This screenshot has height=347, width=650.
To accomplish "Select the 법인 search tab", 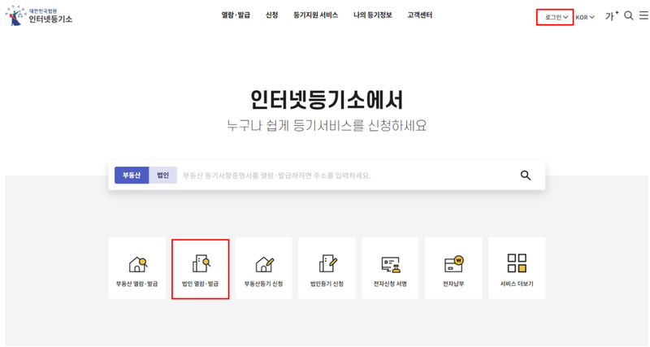I will (163, 176).
